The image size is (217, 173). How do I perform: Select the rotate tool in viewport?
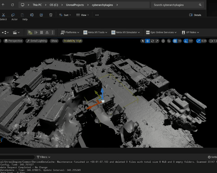(x=152, y=41)
